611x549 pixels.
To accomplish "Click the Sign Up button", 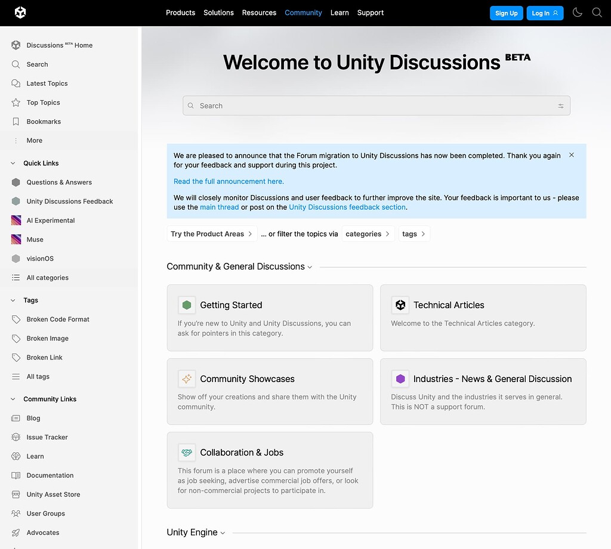I will [506, 12].
